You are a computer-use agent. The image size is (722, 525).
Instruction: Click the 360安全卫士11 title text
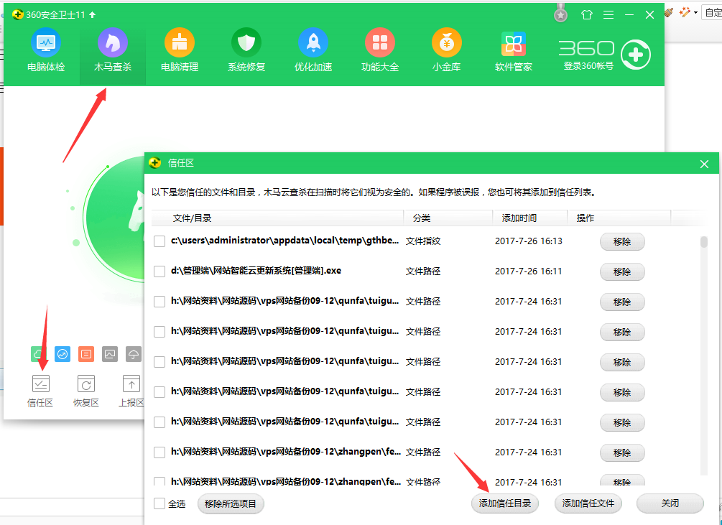click(x=55, y=15)
